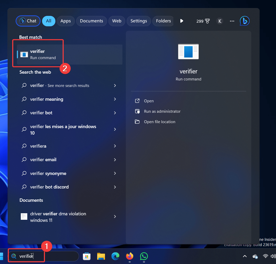Open the K account profile icon
Viewport: 276px width, 264px height.
[220, 21]
